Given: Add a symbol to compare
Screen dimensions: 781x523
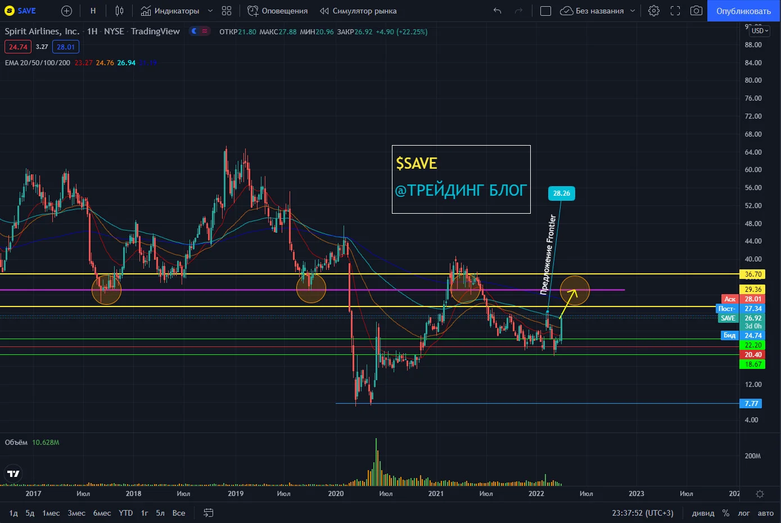Looking at the screenshot, I should click(66, 11).
